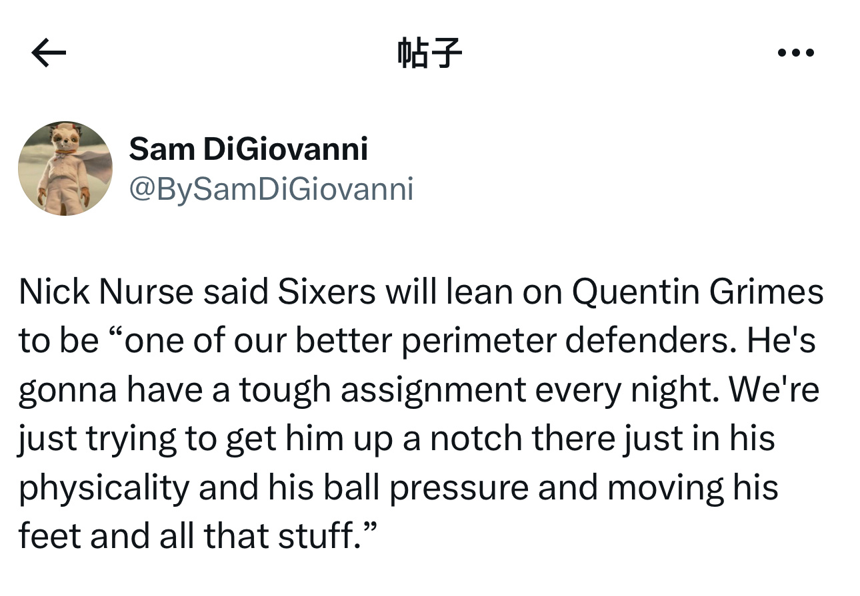Click the word "moving" in the post
Image resolution: width=860 pixels, height=596 pixels.
(x=665, y=489)
